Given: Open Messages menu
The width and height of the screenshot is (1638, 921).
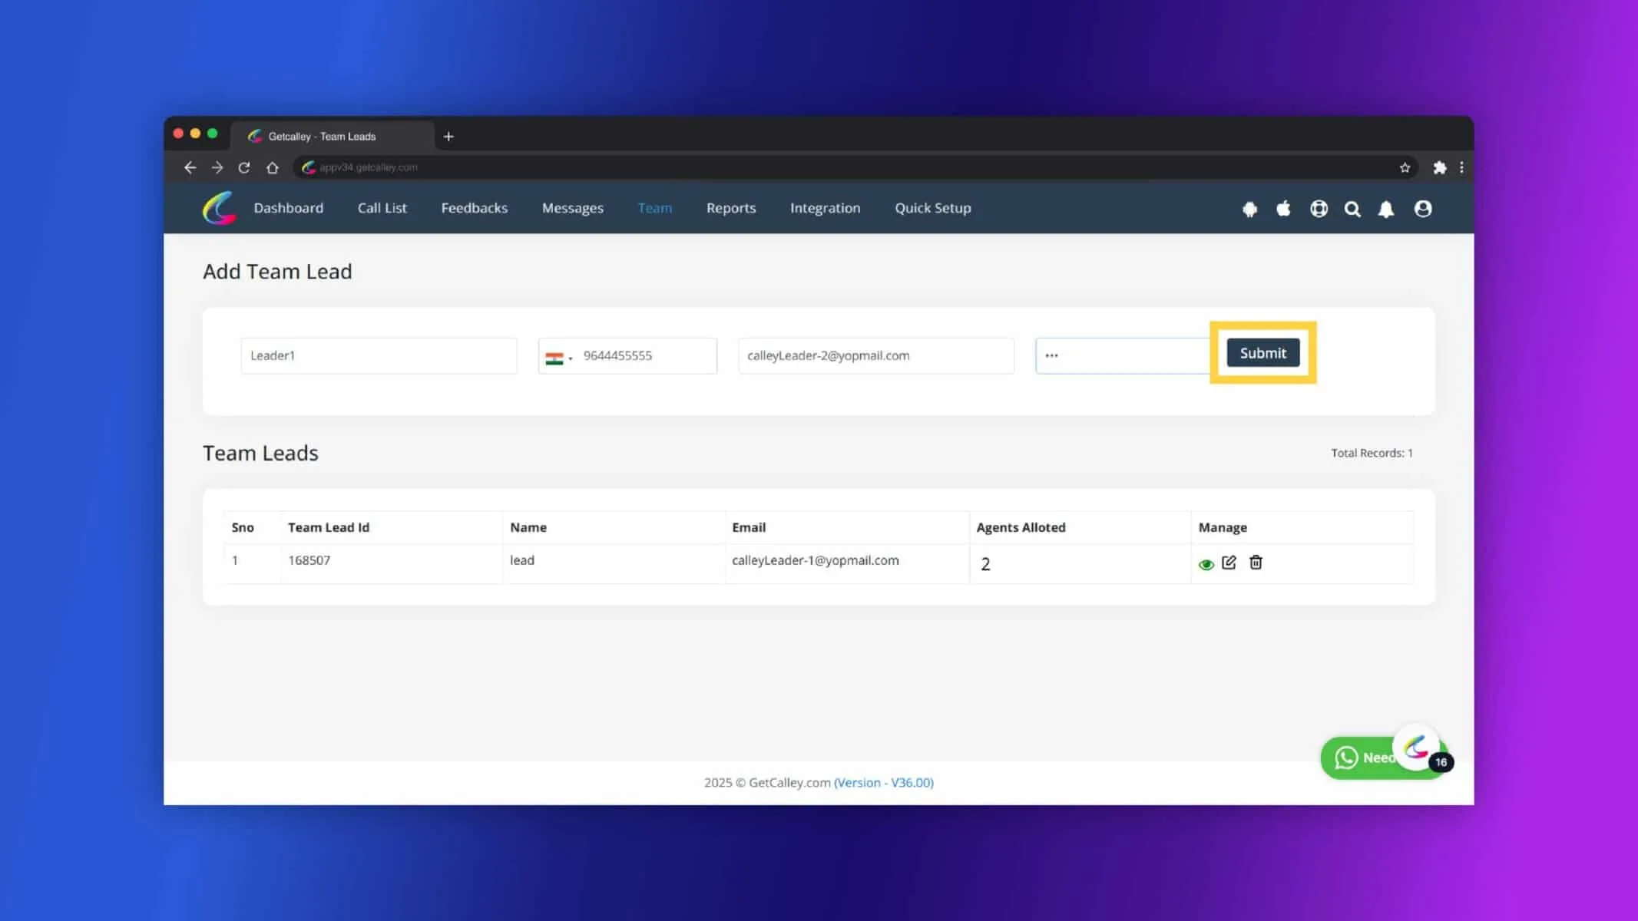Looking at the screenshot, I should [x=572, y=208].
